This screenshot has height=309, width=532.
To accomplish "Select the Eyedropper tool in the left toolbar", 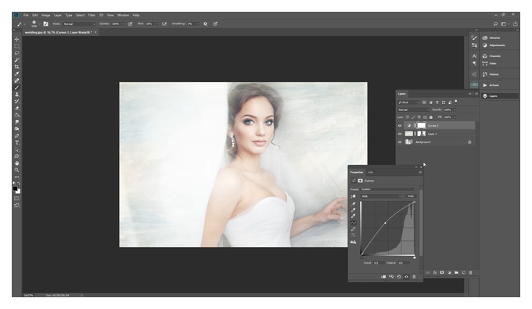I will pyautogui.click(x=16, y=74).
